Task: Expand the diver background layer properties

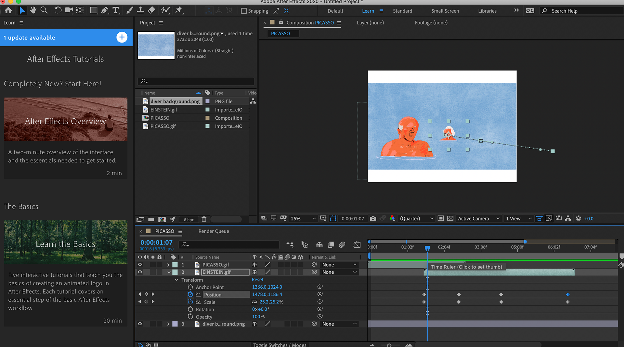Action: click(x=168, y=324)
